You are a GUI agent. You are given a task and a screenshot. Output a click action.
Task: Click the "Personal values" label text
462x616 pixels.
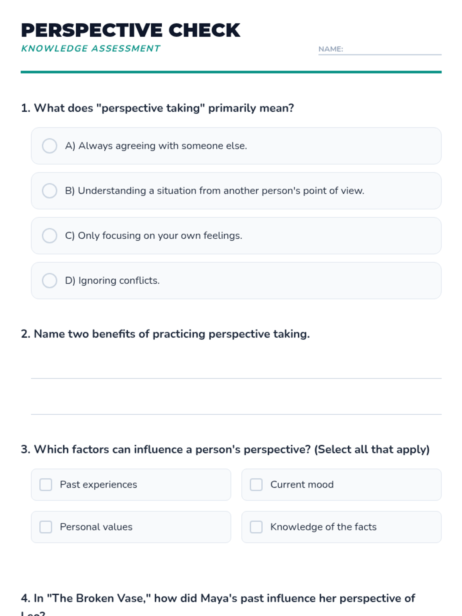[x=96, y=527]
